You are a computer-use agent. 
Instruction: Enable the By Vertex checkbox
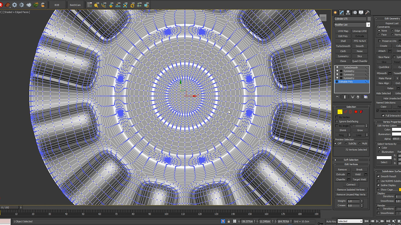click(337, 117)
